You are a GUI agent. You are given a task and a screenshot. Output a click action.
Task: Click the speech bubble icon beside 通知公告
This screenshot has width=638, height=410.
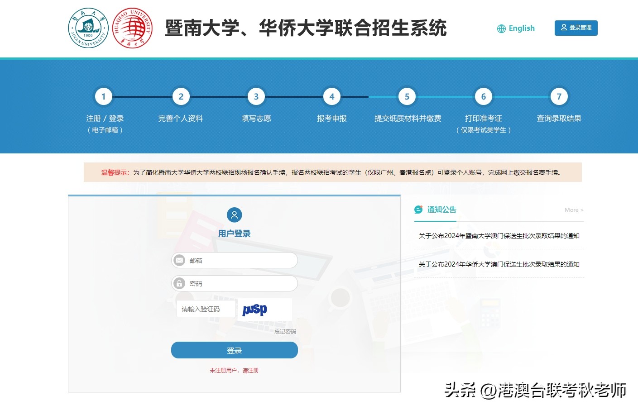click(417, 210)
